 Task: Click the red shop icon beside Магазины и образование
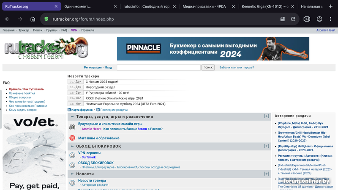point(72,138)
